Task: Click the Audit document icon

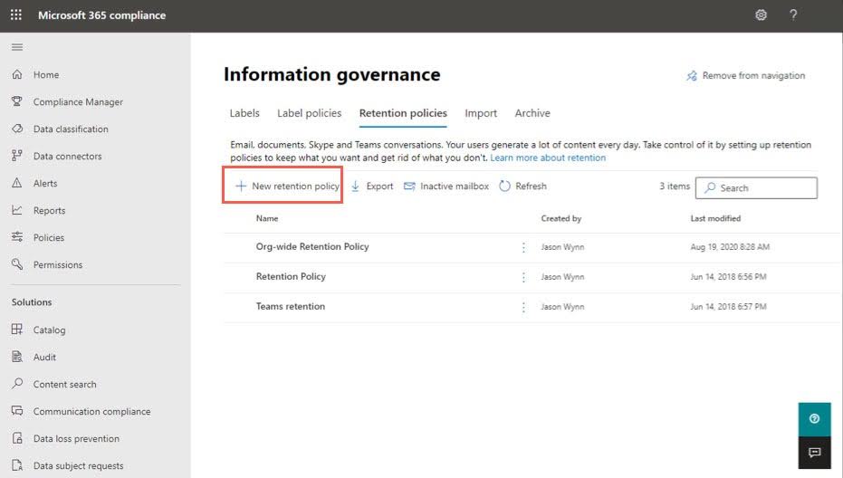Action: click(x=17, y=357)
